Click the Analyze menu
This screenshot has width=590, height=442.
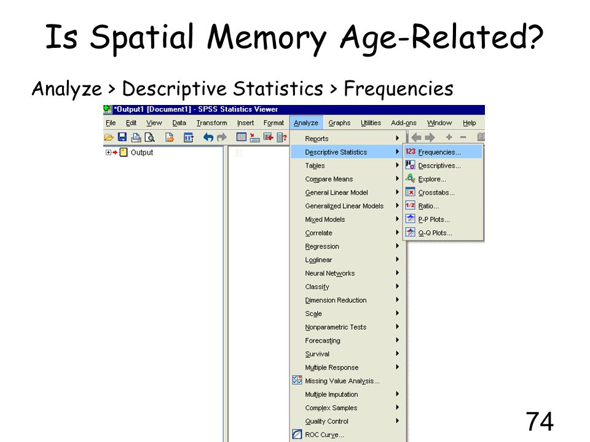[306, 123]
